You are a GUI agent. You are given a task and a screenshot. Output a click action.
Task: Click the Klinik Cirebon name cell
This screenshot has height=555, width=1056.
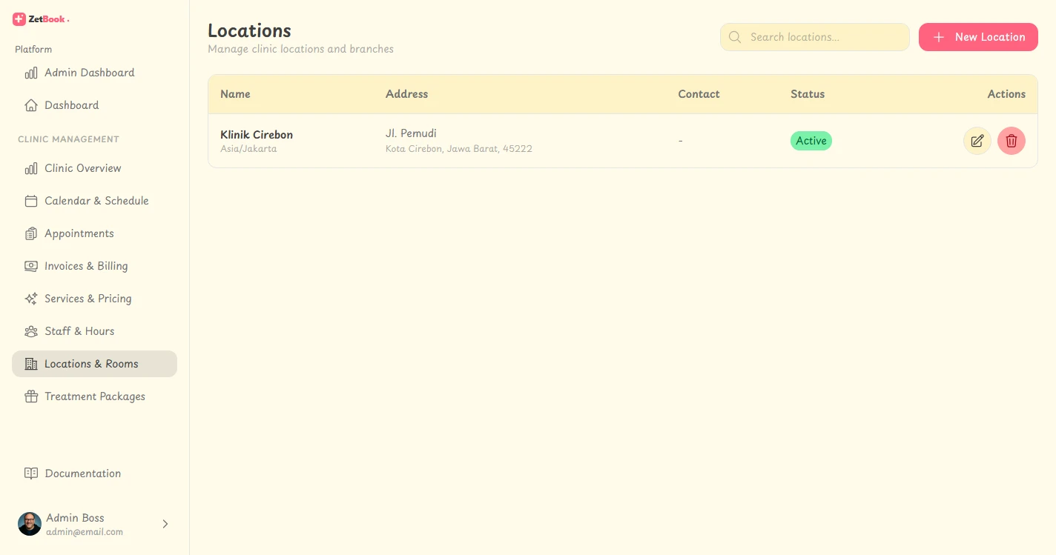257,135
